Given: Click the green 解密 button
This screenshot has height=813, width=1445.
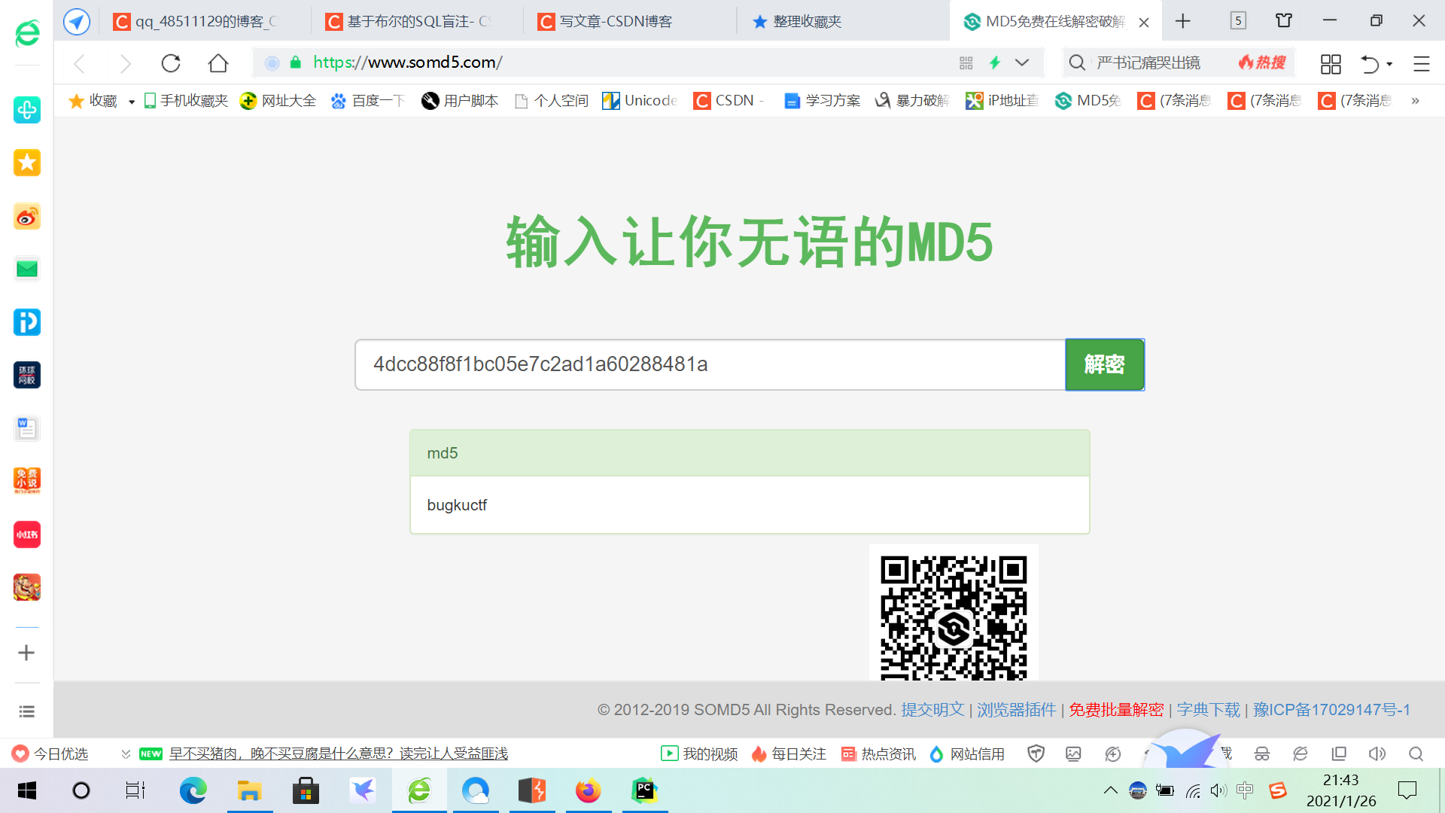Looking at the screenshot, I should tap(1104, 364).
